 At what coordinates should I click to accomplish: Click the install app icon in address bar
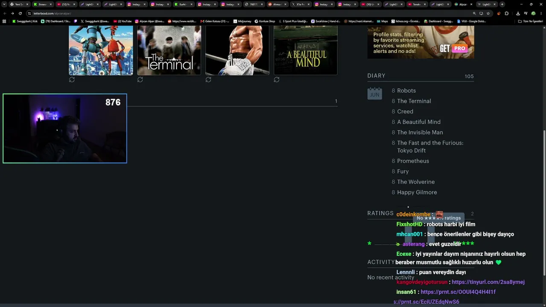[481, 13]
